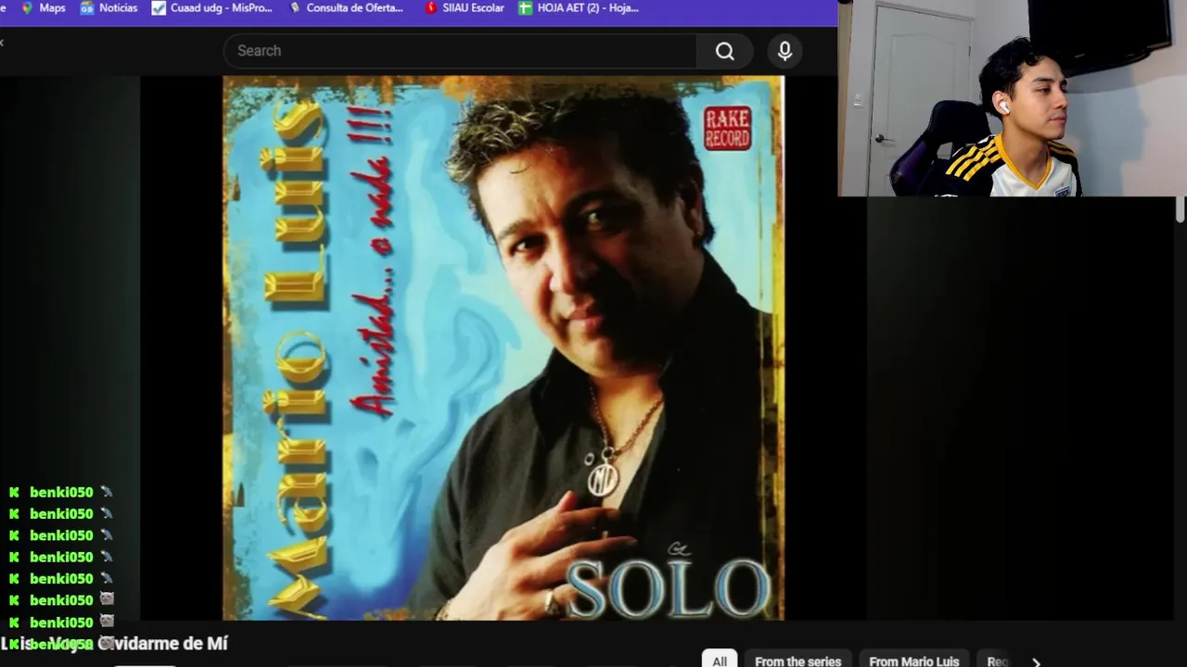Show more filter chips with the arrow
The image size is (1187, 667).
1036,661
